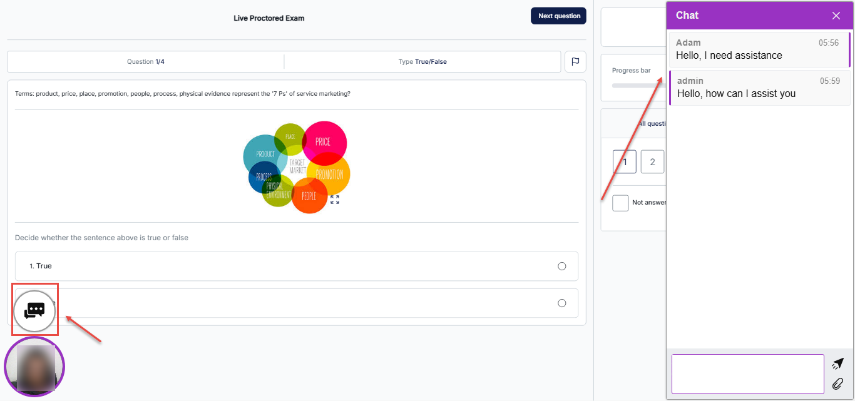Image resolution: width=855 pixels, height=401 pixels.
Task: Expand the 7 Ps image to fullscreen
Action: pyautogui.click(x=335, y=200)
